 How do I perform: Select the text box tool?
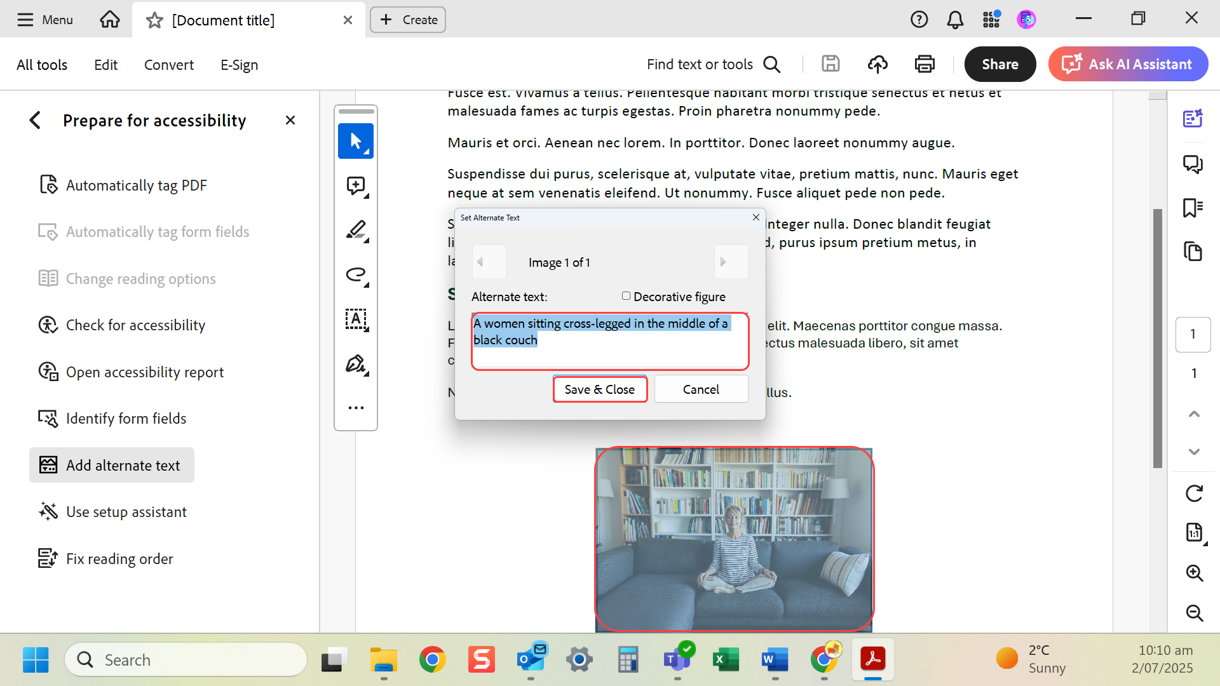[356, 319]
